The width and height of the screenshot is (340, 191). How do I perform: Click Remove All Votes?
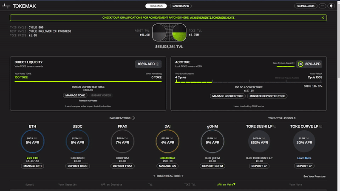pyautogui.click(x=88, y=101)
